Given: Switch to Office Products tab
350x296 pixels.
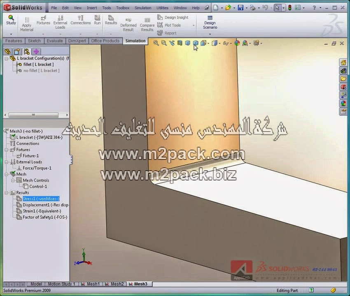Looking at the screenshot, I should pyautogui.click(x=105, y=41).
